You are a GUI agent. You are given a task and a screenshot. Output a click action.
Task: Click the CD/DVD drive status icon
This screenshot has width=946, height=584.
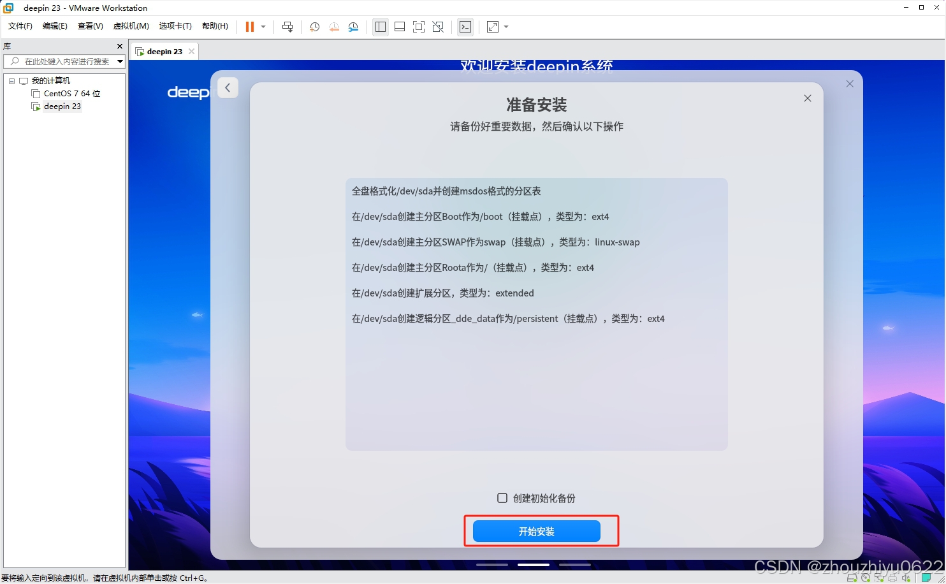[866, 578]
